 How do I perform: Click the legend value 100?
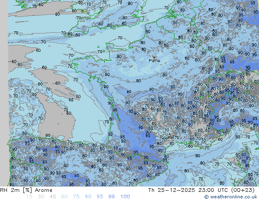click(x=125, y=197)
